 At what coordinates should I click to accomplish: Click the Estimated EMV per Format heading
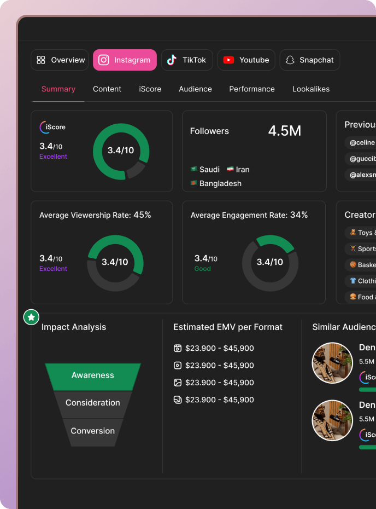click(228, 327)
